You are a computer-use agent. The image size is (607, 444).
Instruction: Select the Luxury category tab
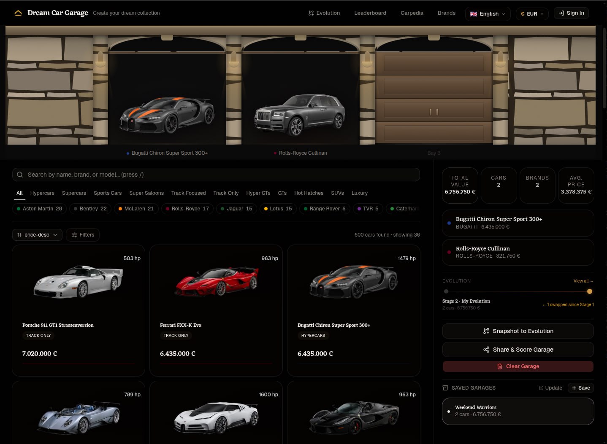360,193
